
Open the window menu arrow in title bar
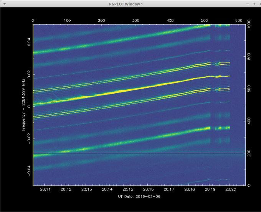click(5, 4)
